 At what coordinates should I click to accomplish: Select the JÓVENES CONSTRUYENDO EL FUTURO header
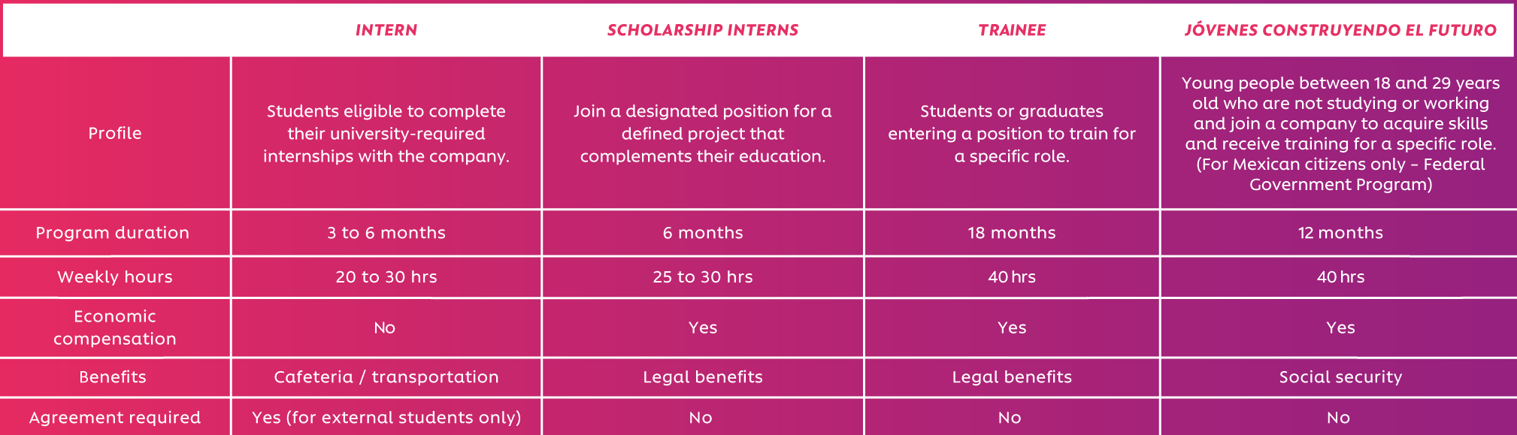click(1340, 30)
